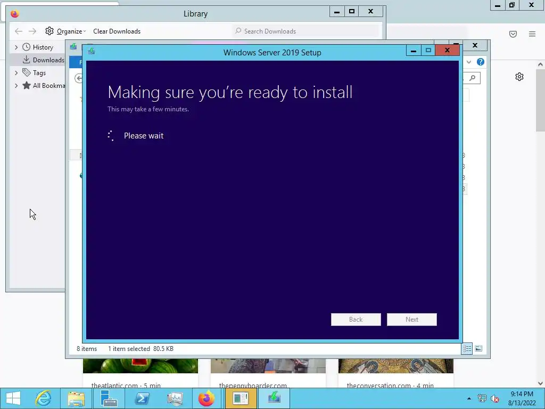545x409 pixels.
Task: Open the theconversation.com article card
Action: (x=396, y=373)
